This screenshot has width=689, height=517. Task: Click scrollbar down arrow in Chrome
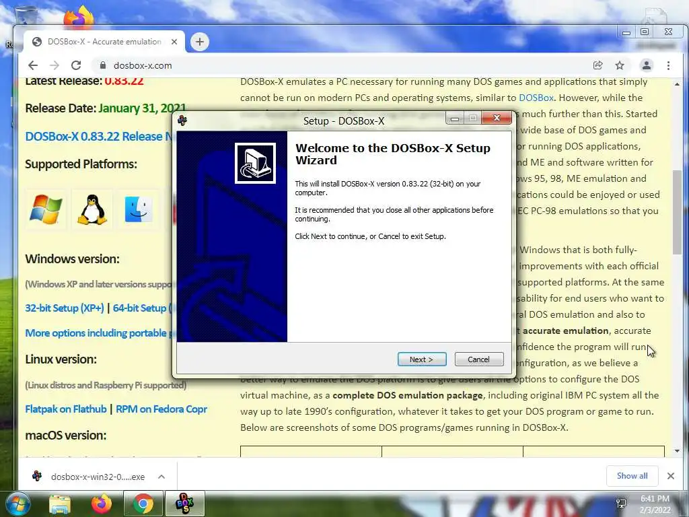pos(677,451)
